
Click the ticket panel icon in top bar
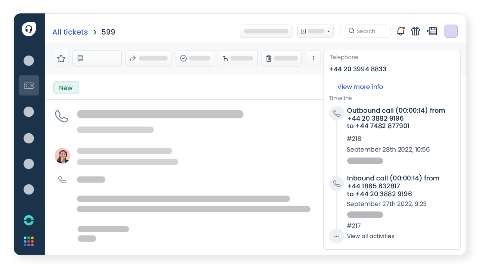pos(432,31)
